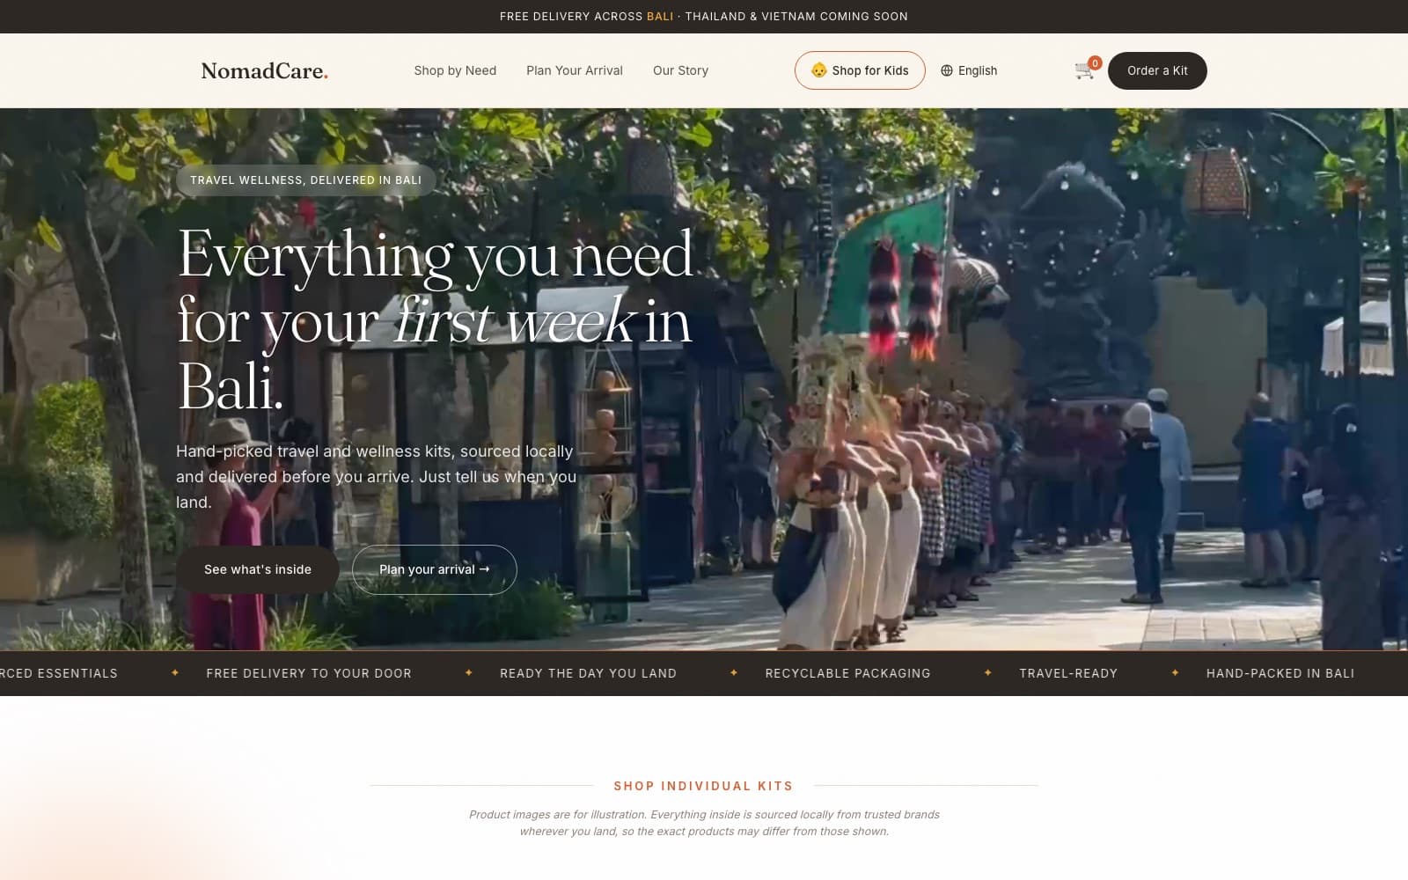Screen dimensions: 1408x880
Task: Click the NomadCare logo
Action: [x=264, y=71]
